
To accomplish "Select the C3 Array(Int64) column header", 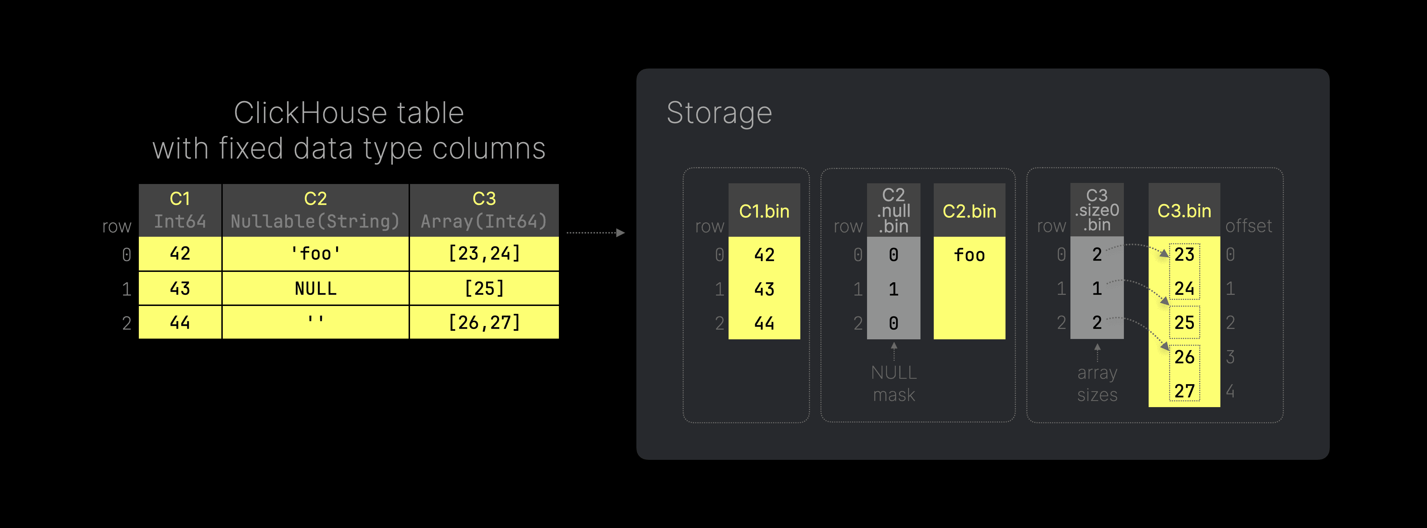I will point(484,210).
